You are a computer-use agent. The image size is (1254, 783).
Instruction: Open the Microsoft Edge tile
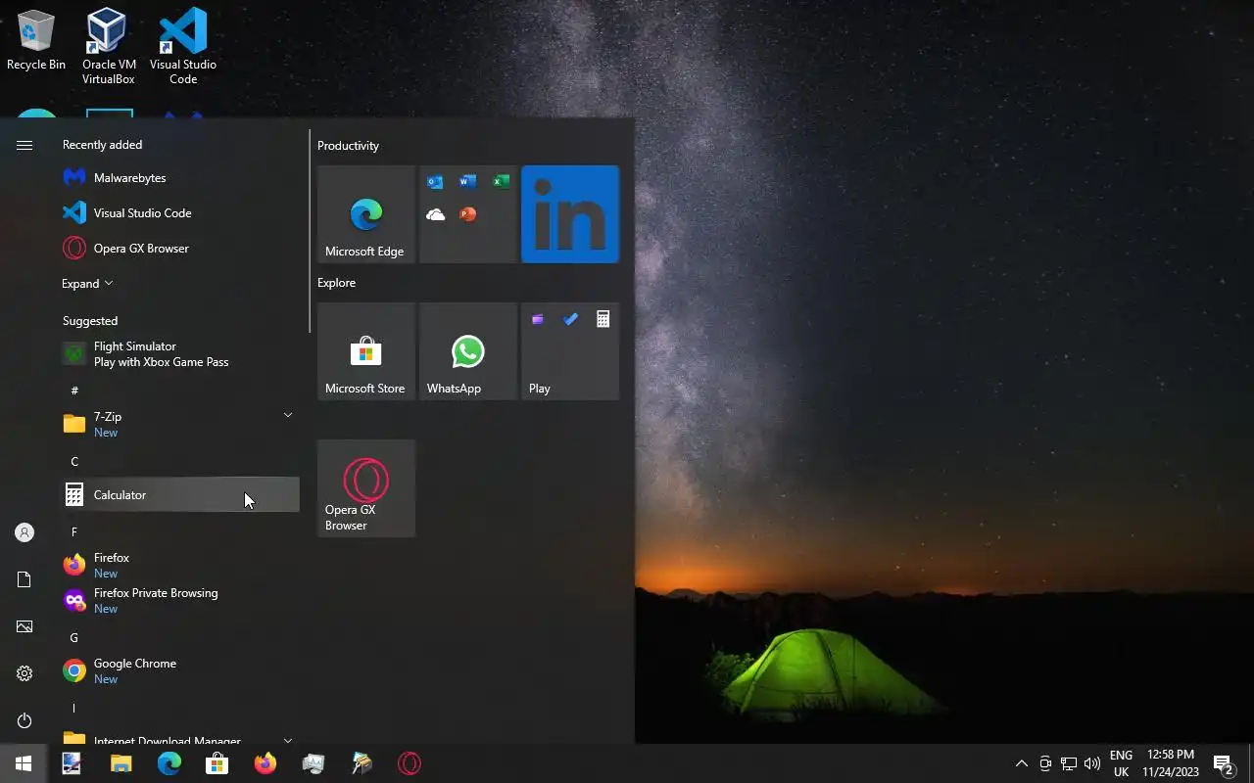[x=366, y=214]
